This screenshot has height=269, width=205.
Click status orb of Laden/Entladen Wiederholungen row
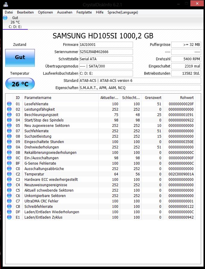(x=9, y=212)
